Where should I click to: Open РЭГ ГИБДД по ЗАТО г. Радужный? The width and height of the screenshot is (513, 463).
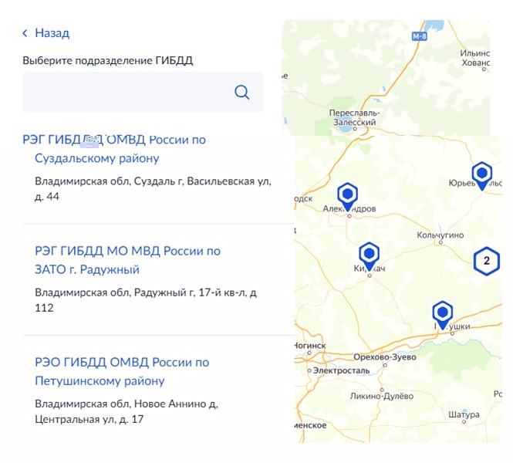(x=127, y=260)
